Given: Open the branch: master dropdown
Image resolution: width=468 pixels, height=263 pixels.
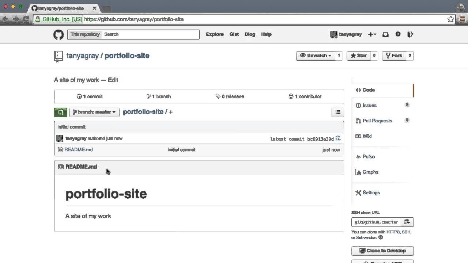Looking at the screenshot, I should pos(94,112).
